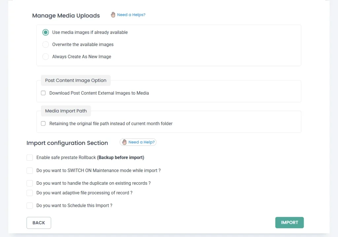Click the green IMPORT button

click(x=289, y=222)
